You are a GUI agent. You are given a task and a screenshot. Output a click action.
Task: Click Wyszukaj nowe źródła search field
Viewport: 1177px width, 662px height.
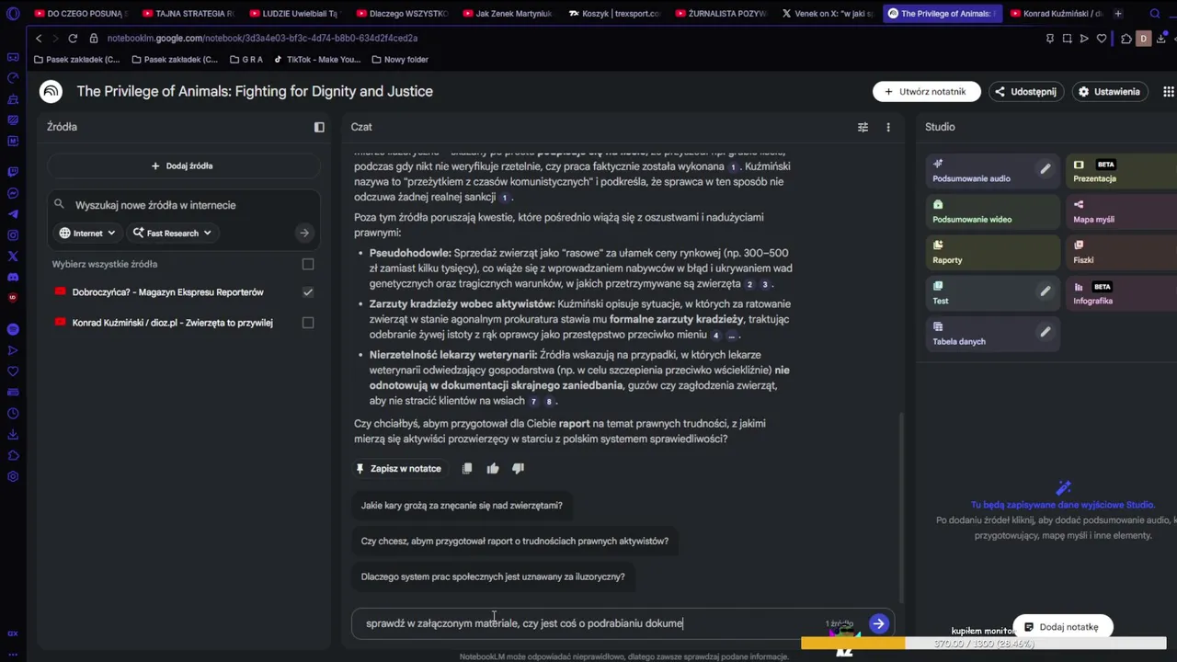[x=184, y=205]
